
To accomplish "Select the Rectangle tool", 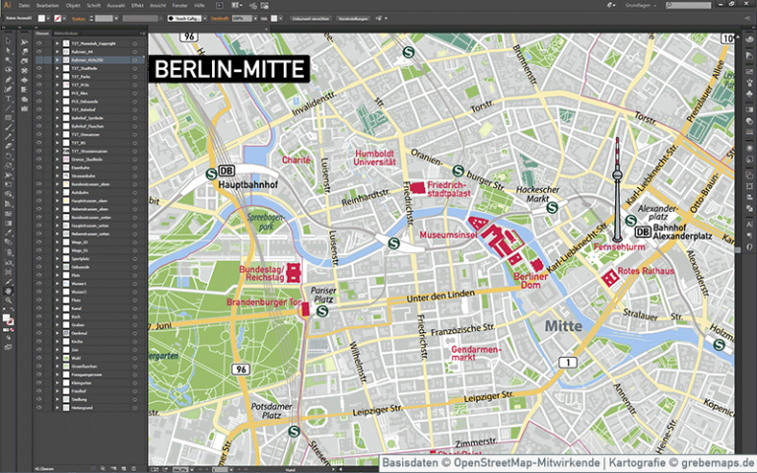I will (8, 118).
